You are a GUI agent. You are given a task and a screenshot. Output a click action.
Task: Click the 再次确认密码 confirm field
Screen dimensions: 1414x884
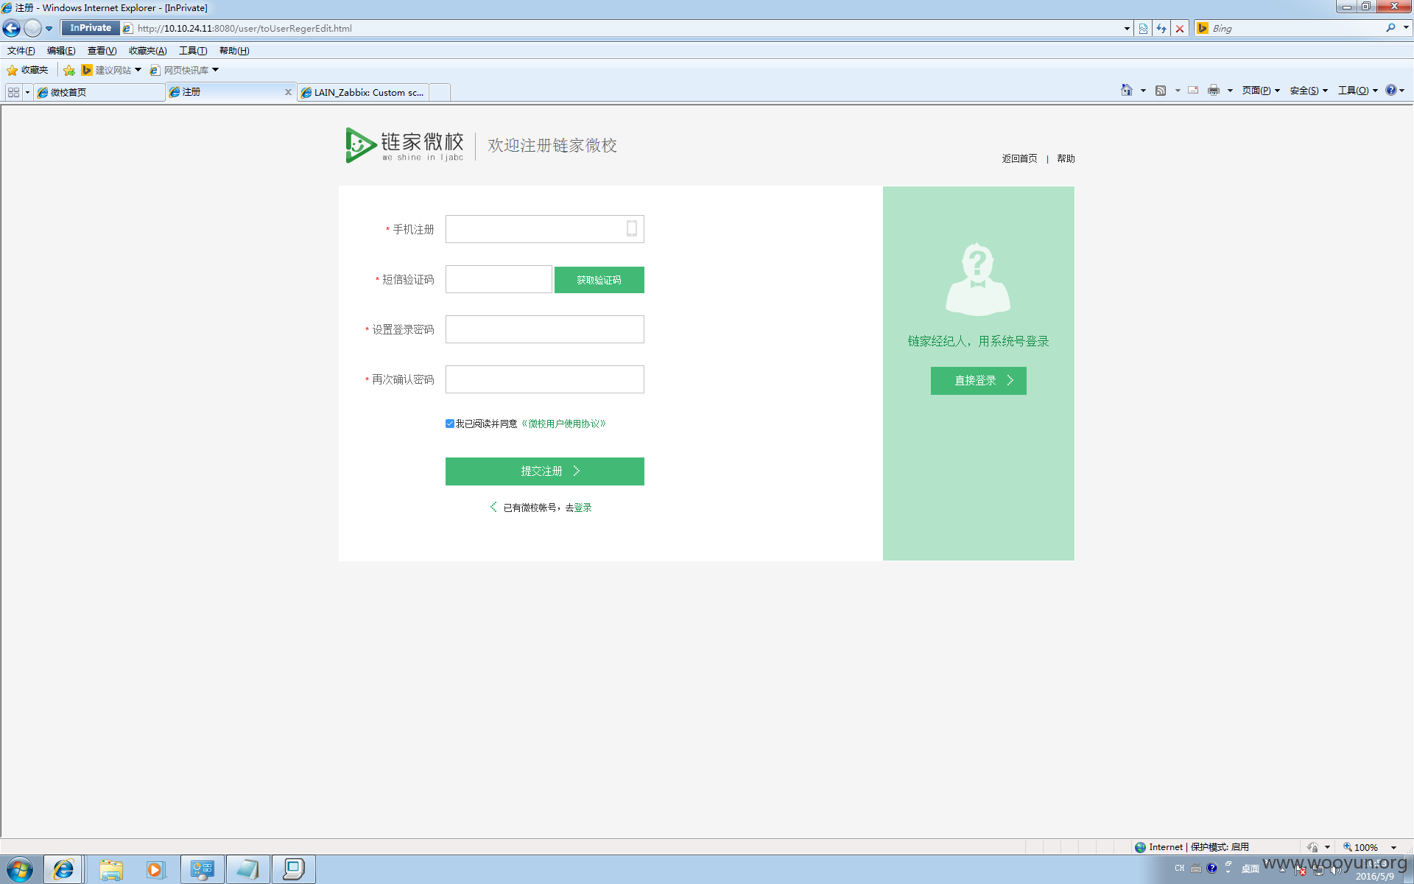pyautogui.click(x=545, y=379)
